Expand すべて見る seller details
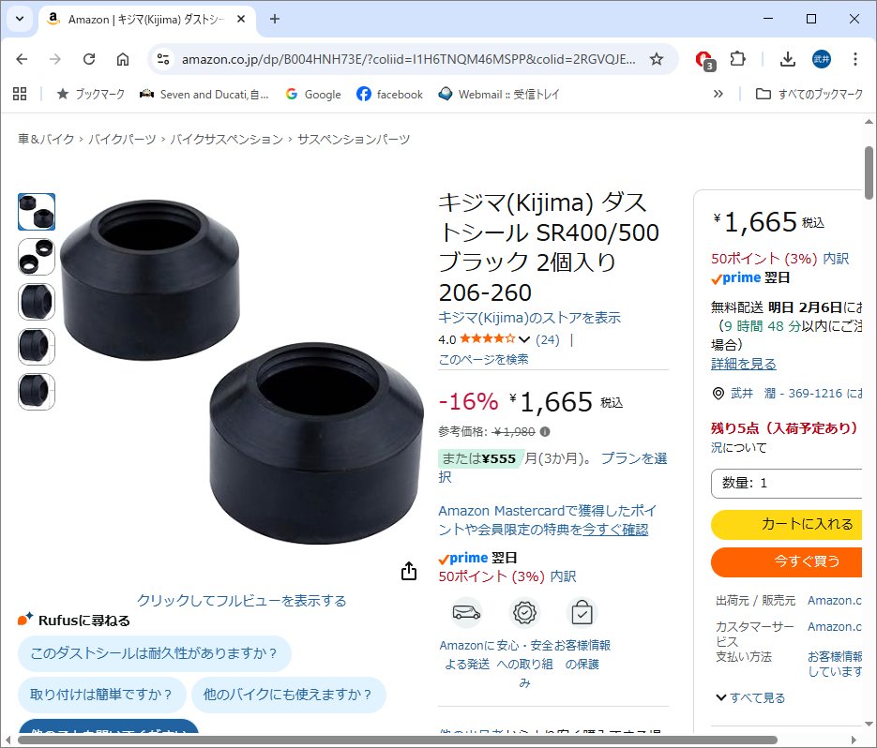This screenshot has width=877, height=748. click(x=750, y=697)
